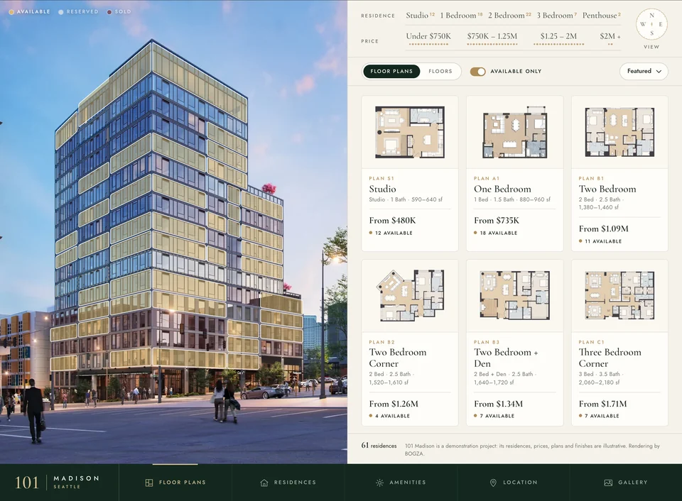This screenshot has height=501, width=682.
Task: Click the 11 Available status text
Action: point(603,241)
